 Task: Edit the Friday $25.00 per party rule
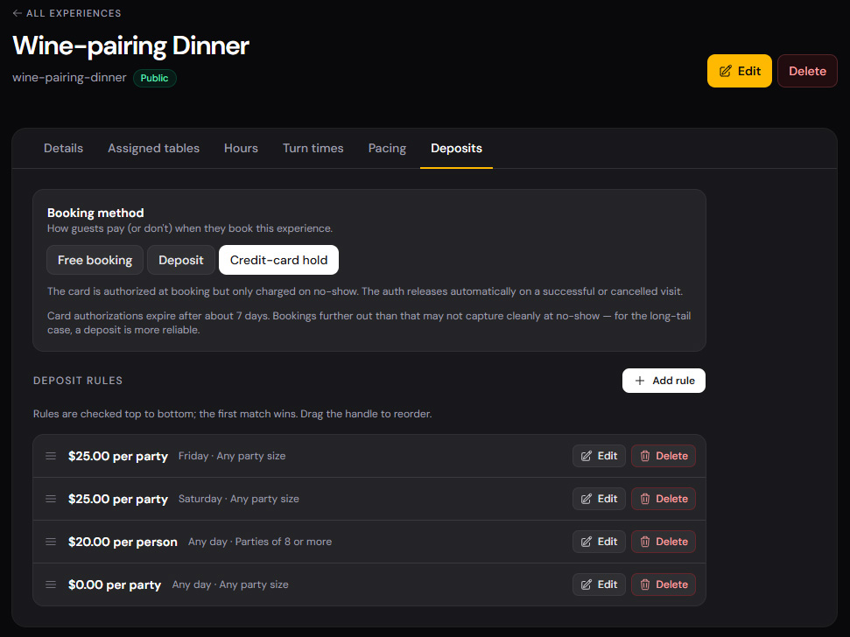point(599,456)
